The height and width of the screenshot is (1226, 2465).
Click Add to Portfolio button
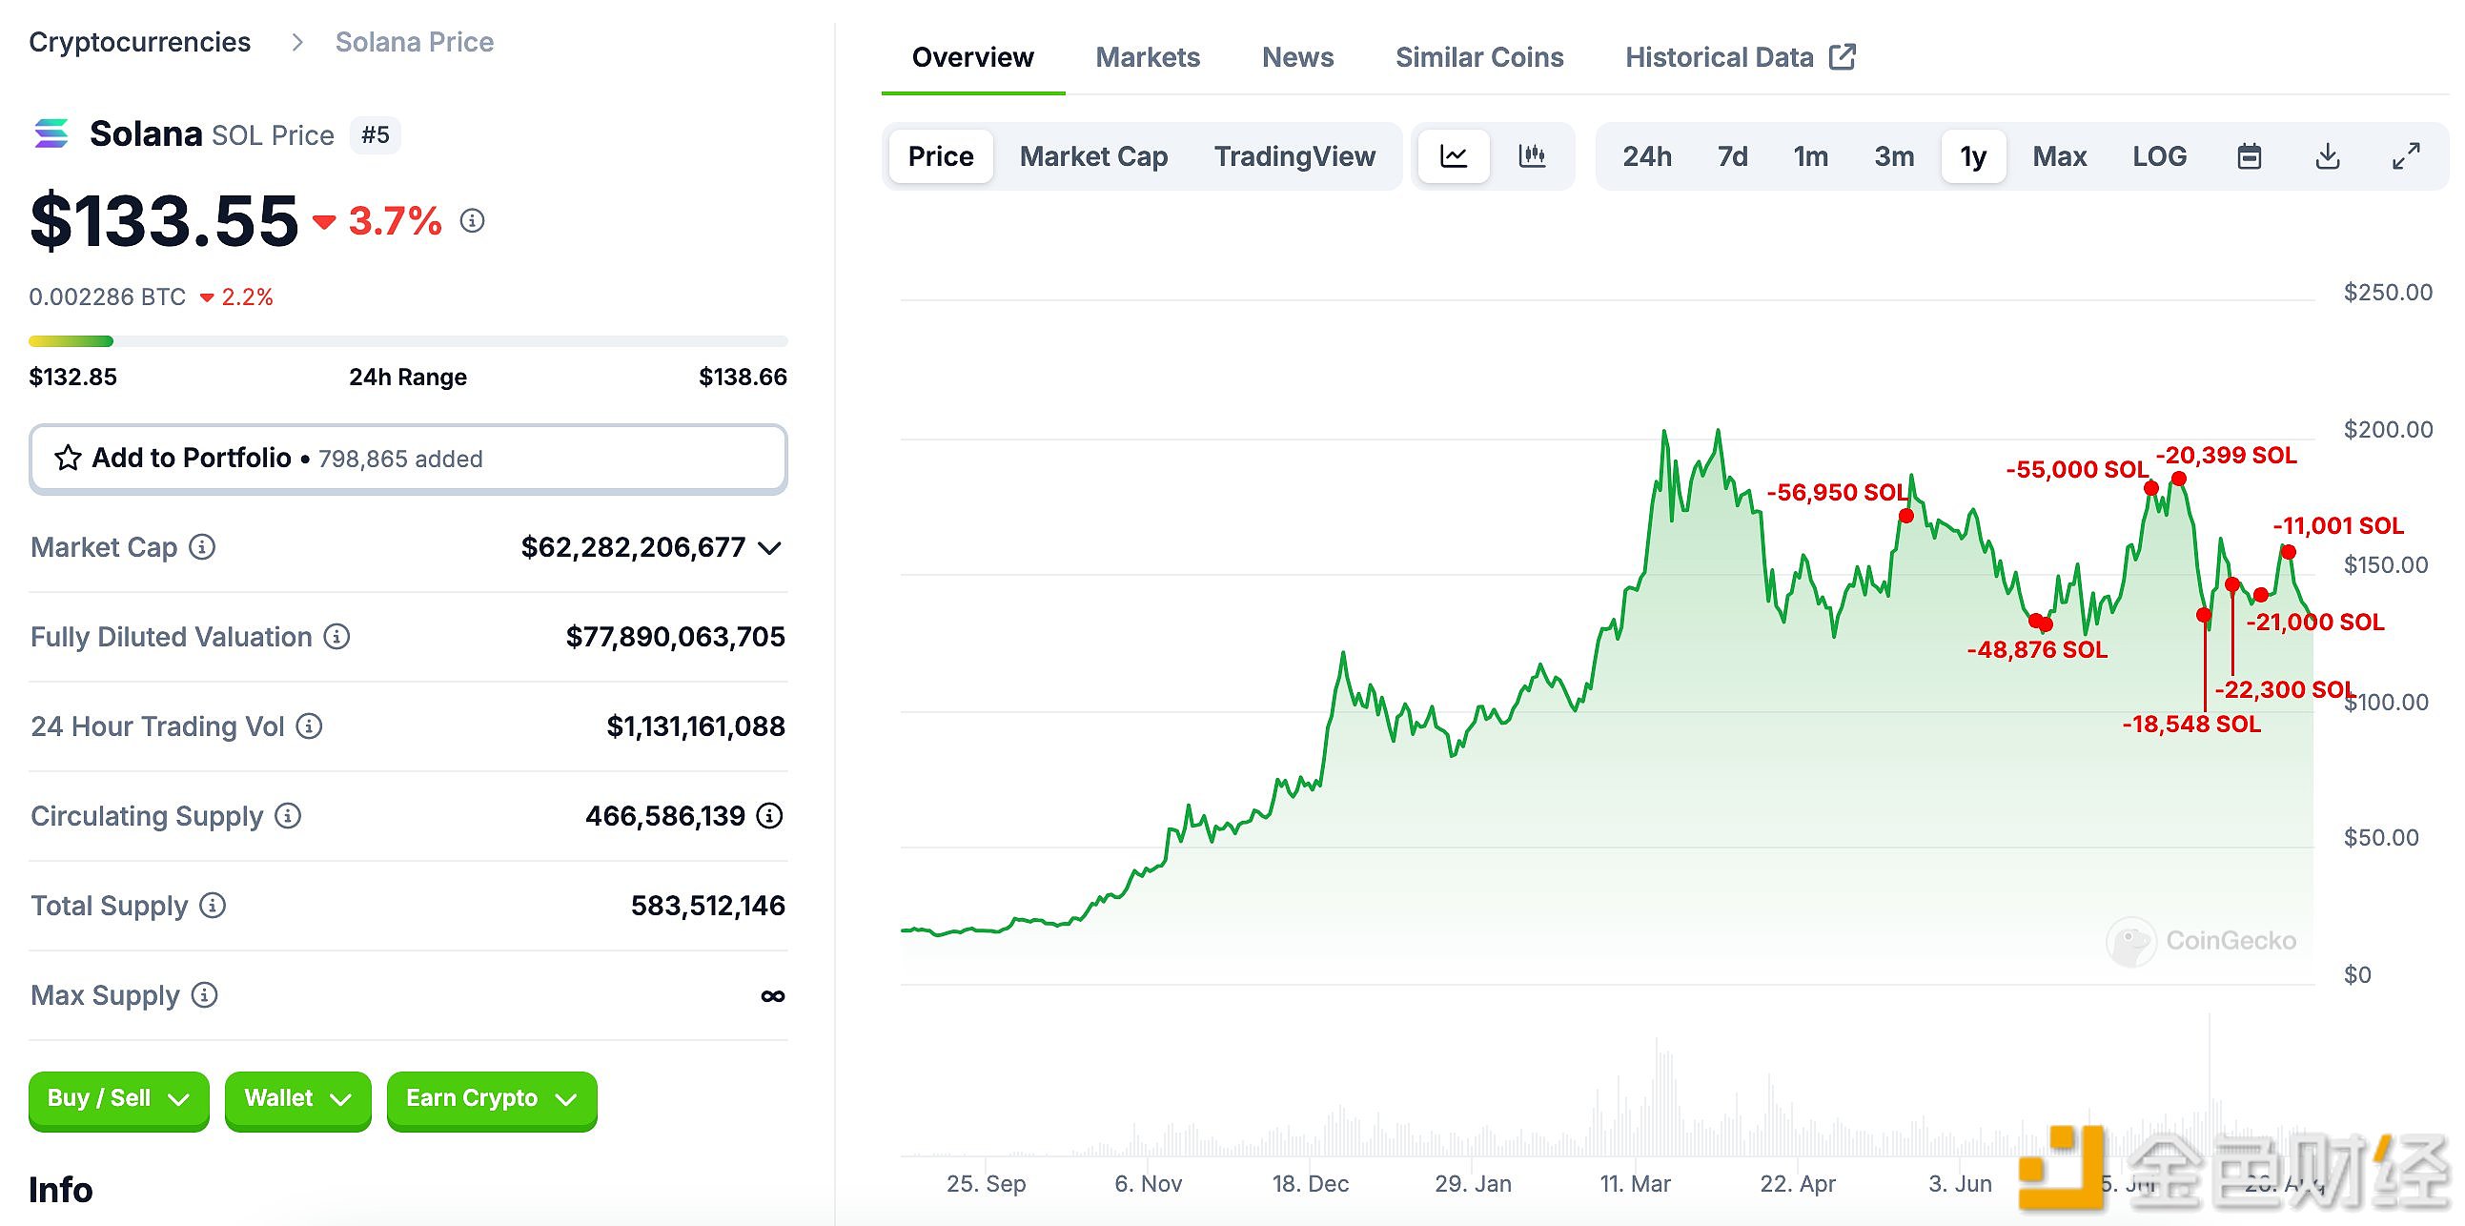409,459
